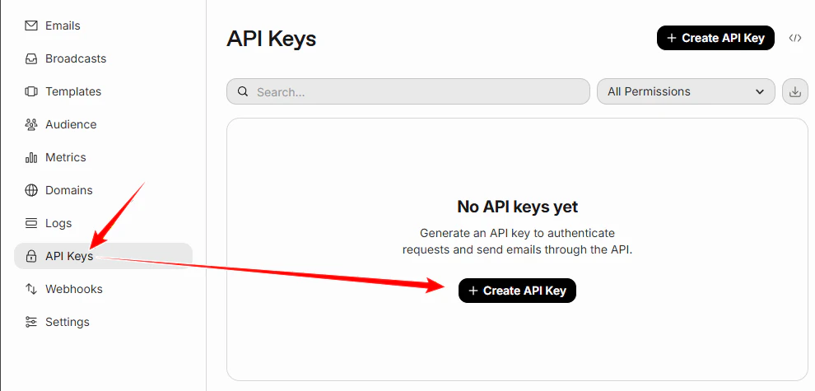
Task: Go to the Broadcasts menu item
Action: click(76, 58)
